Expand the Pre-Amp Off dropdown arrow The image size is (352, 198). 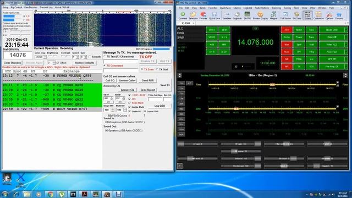coord(346,67)
